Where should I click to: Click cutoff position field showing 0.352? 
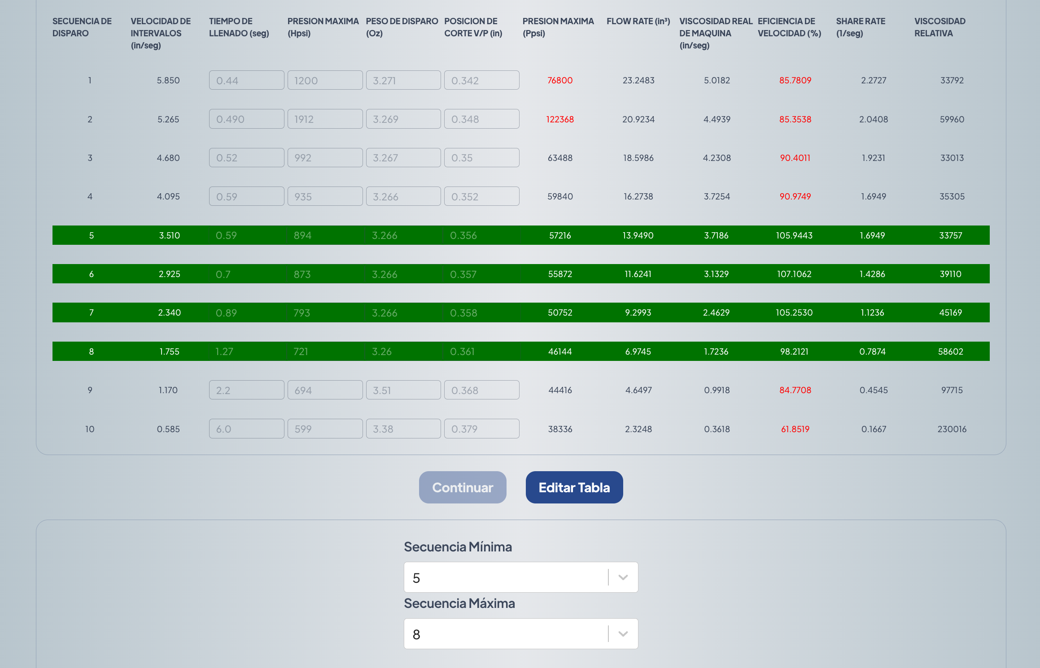[481, 196]
